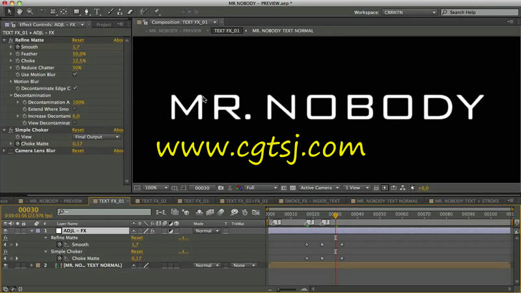The height and width of the screenshot is (293, 521).
Task: Select the Unified Camera tool
Action: pos(53,12)
